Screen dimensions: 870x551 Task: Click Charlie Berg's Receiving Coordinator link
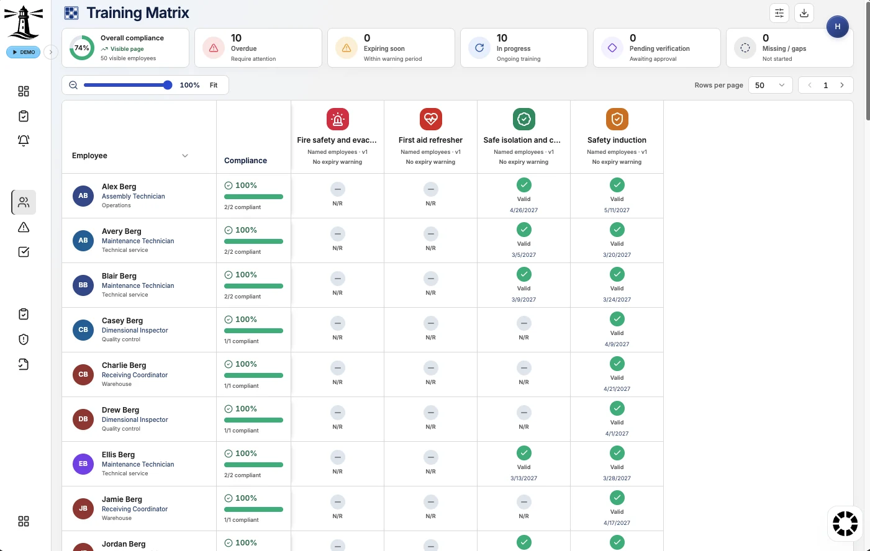[135, 375]
